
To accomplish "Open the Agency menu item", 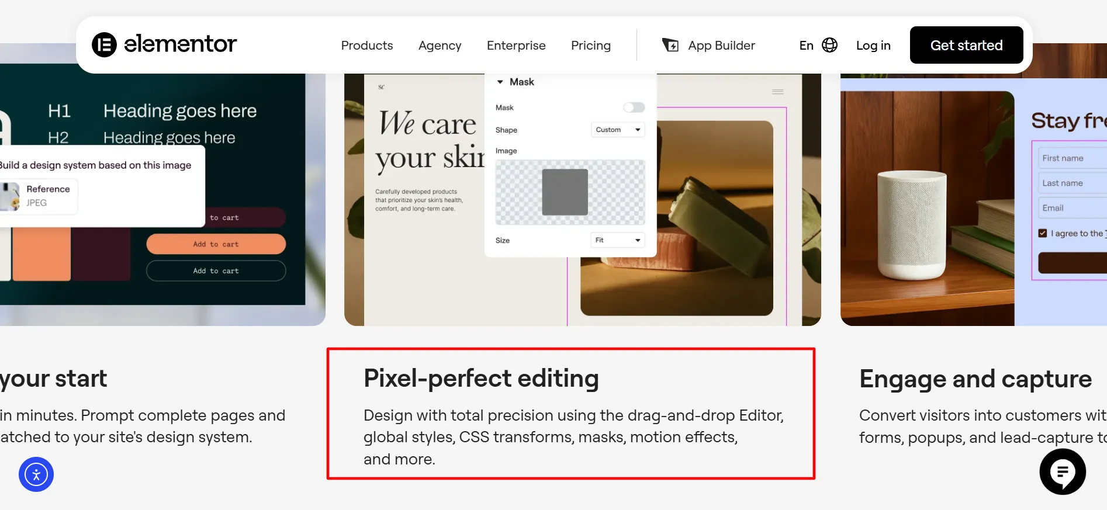I will point(440,46).
